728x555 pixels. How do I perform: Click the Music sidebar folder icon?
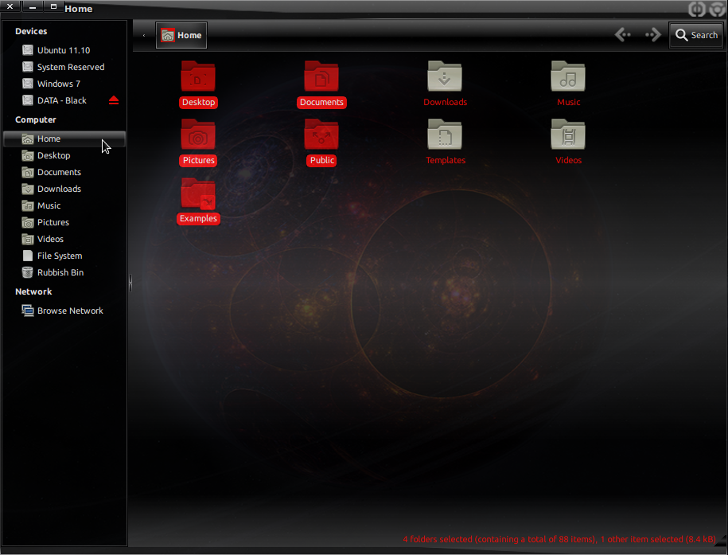coord(28,205)
